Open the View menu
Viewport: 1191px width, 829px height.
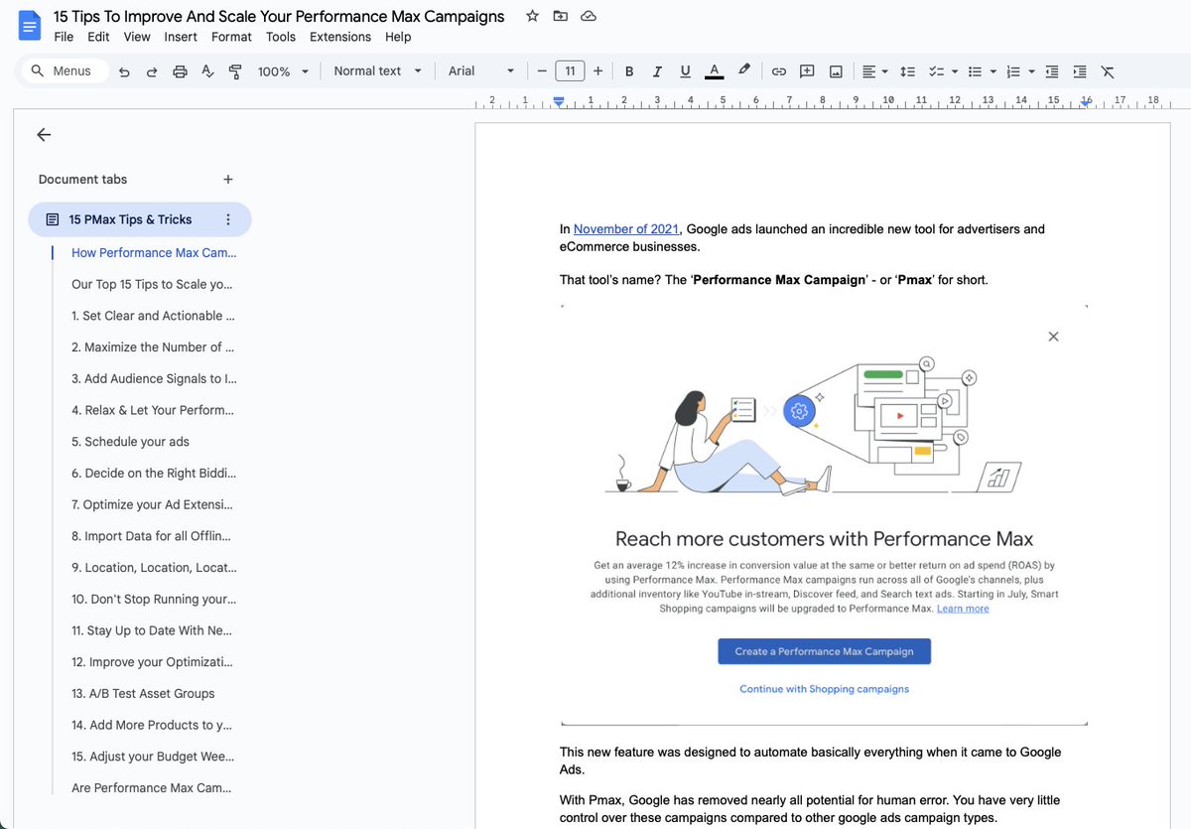click(137, 37)
